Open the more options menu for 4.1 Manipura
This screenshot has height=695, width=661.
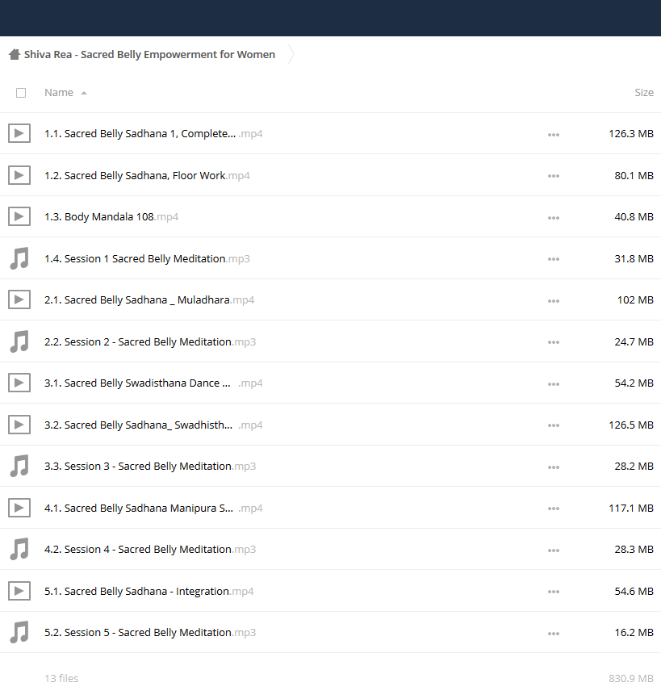pyautogui.click(x=554, y=509)
